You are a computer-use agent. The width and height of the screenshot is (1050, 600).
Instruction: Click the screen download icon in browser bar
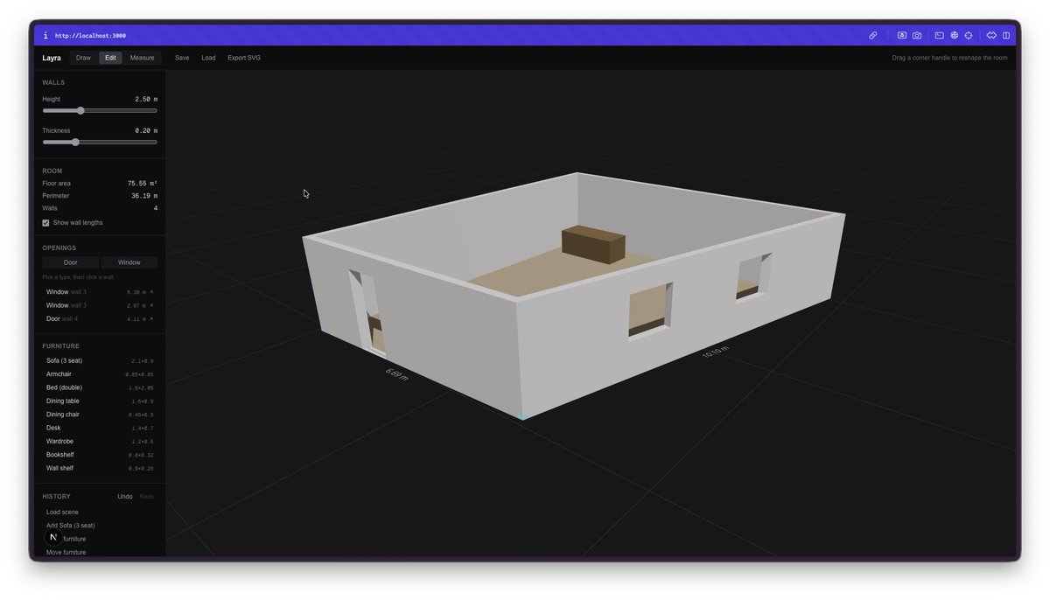pos(902,36)
